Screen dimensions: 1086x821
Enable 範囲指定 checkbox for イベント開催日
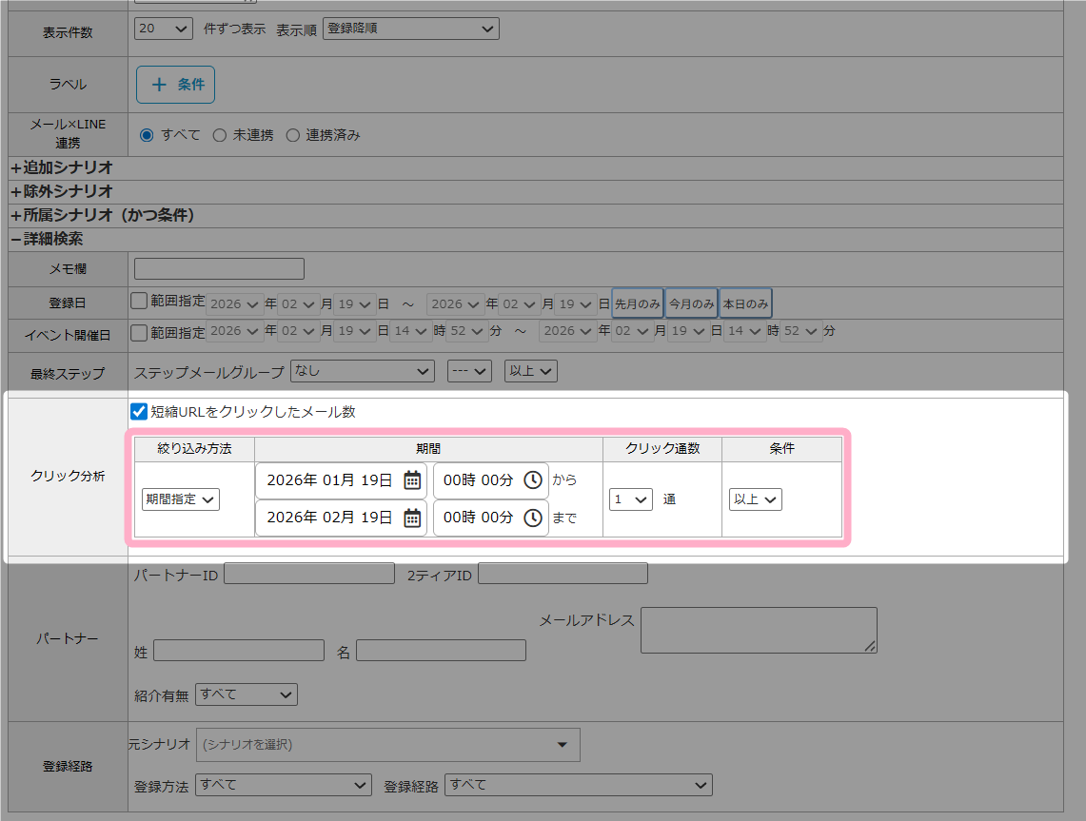pyautogui.click(x=140, y=332)
